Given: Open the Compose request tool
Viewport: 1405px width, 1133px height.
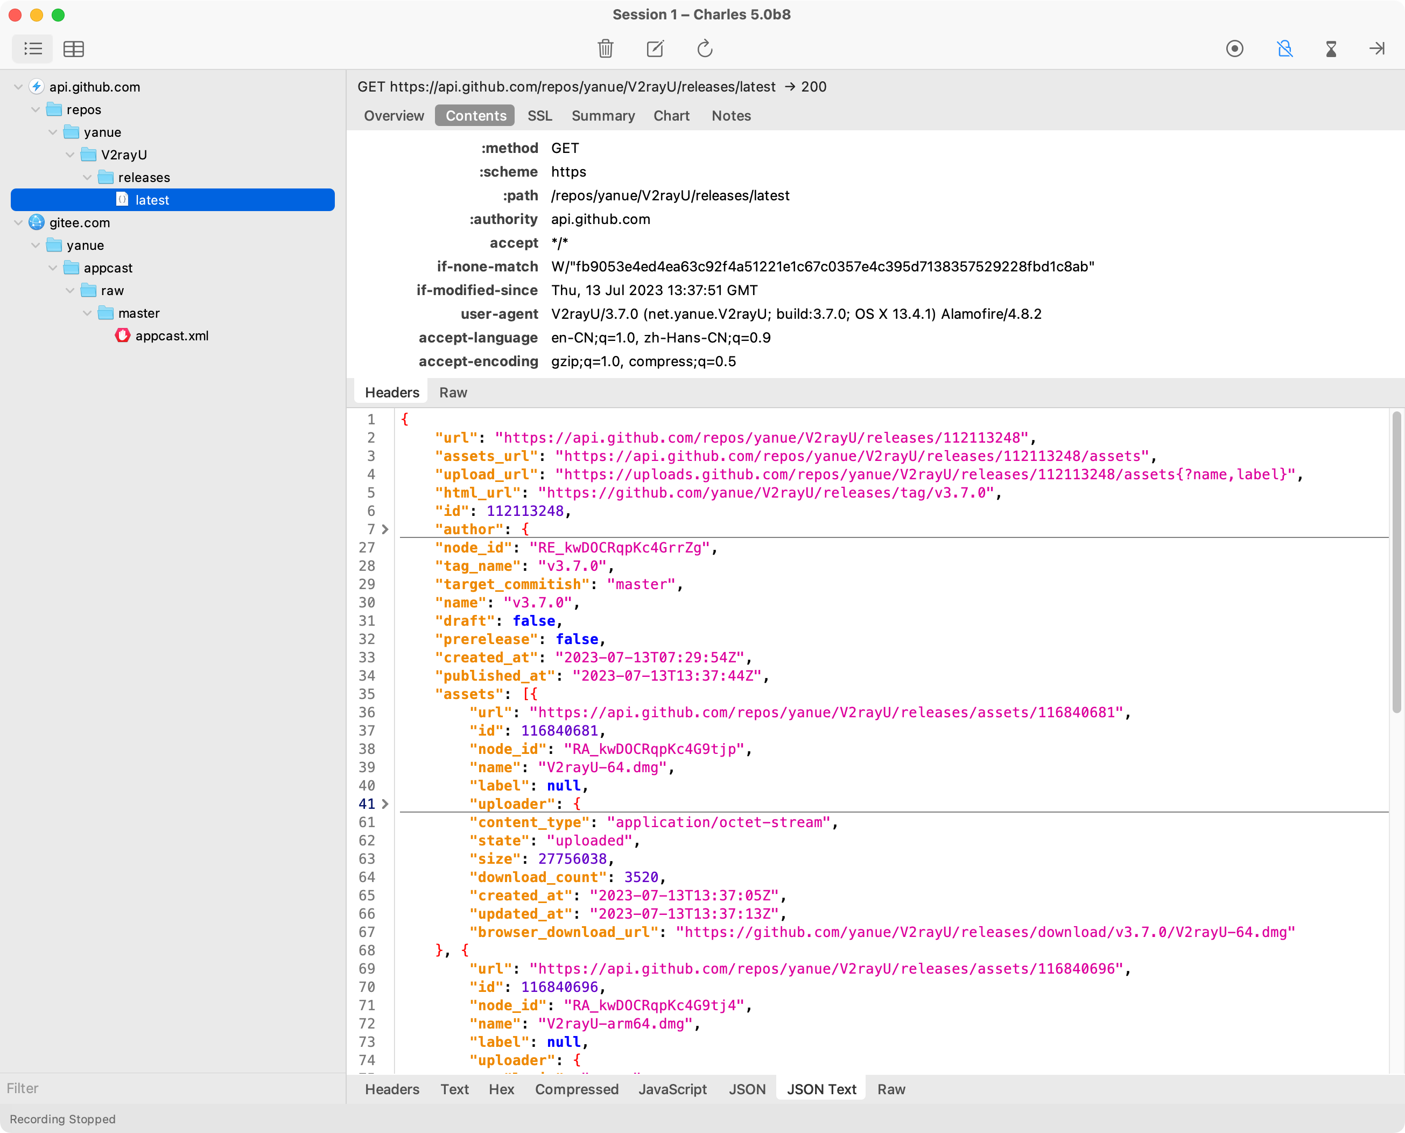Looking at the screenshot, I should point(655,48).
